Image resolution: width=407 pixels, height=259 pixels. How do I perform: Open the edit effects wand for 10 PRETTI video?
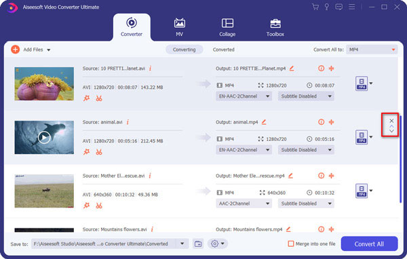pyautogui.click(x=86, y=98)
